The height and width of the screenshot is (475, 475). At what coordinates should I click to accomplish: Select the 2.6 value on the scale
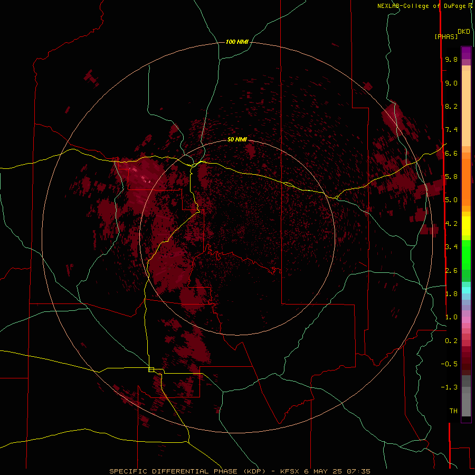pos(451,271)
